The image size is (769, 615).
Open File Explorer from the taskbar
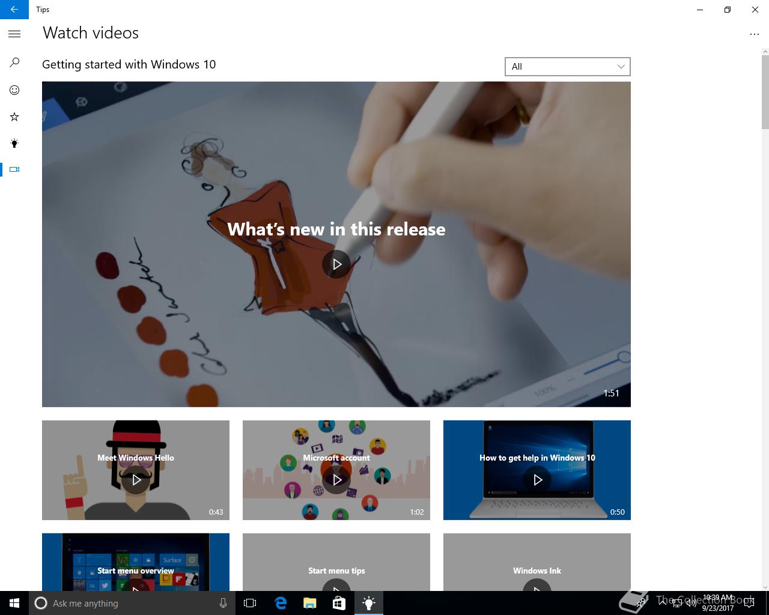tap(309, 603)
